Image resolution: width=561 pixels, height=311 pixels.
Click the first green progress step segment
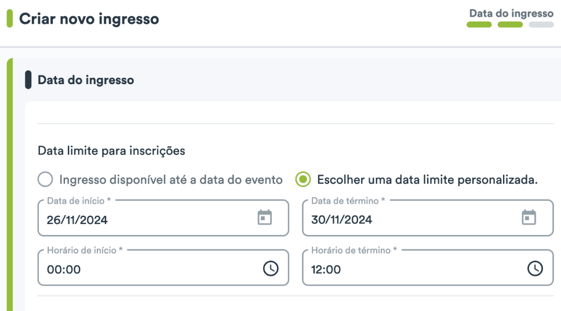(x=479, y=25)
